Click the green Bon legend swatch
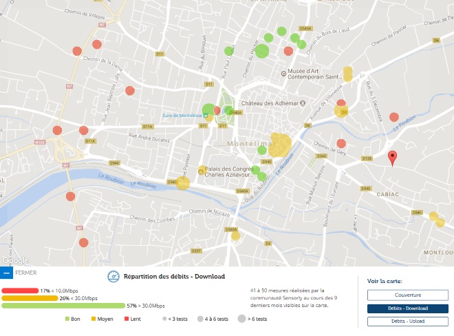Screen dimensions: 454x336 [67, 319]
